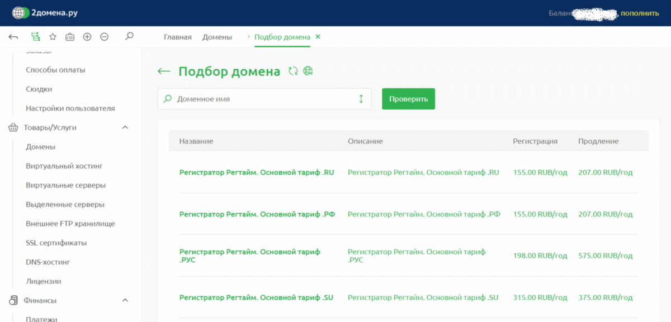Open Домены under Товары/Услуги
Screen dimensions: 671x322
40,147
